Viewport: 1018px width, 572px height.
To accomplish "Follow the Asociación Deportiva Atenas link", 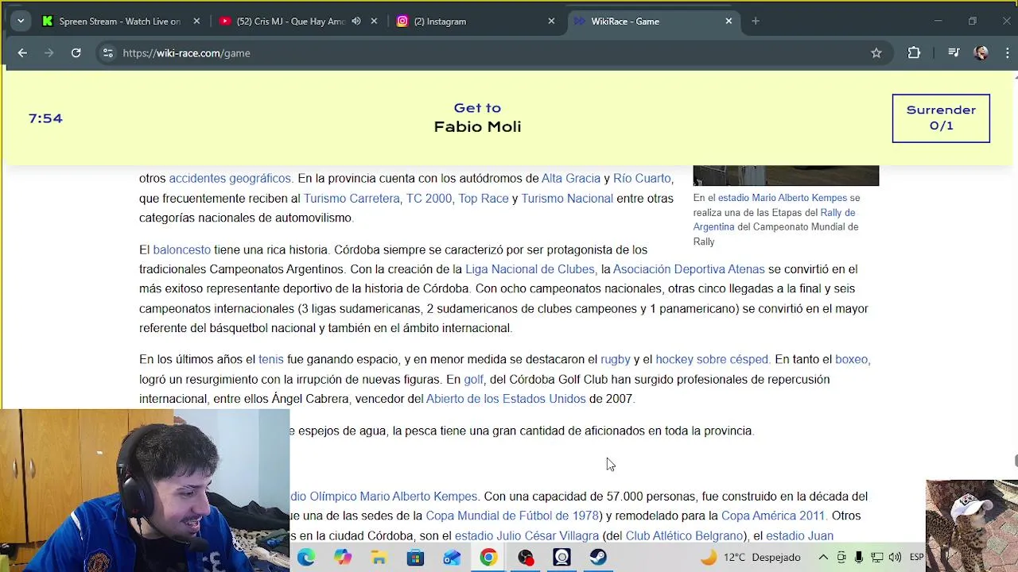I will coord(689,269).
